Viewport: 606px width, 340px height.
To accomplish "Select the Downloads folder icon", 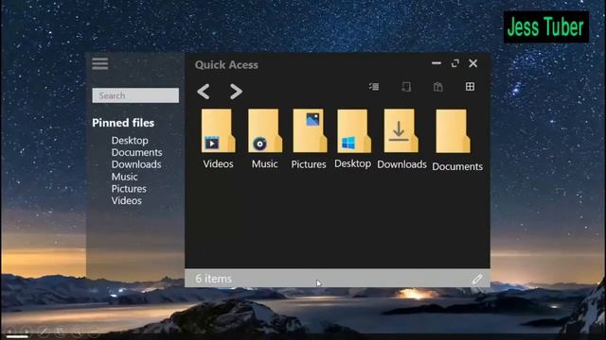I will point(401,130).
